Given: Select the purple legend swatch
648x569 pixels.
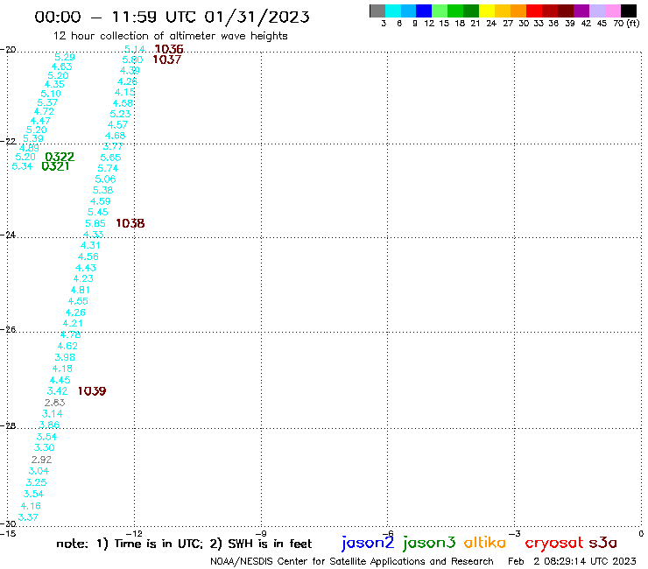Looking at the screenshot, I should click(x=581, y=11).
